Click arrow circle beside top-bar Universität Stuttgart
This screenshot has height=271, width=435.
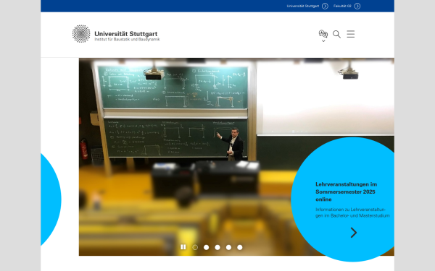click(x=325, y=6)
